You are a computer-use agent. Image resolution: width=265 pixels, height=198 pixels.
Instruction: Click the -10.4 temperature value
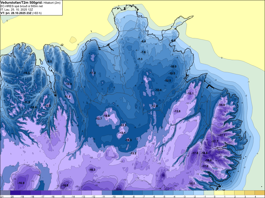tap(33, 107)
